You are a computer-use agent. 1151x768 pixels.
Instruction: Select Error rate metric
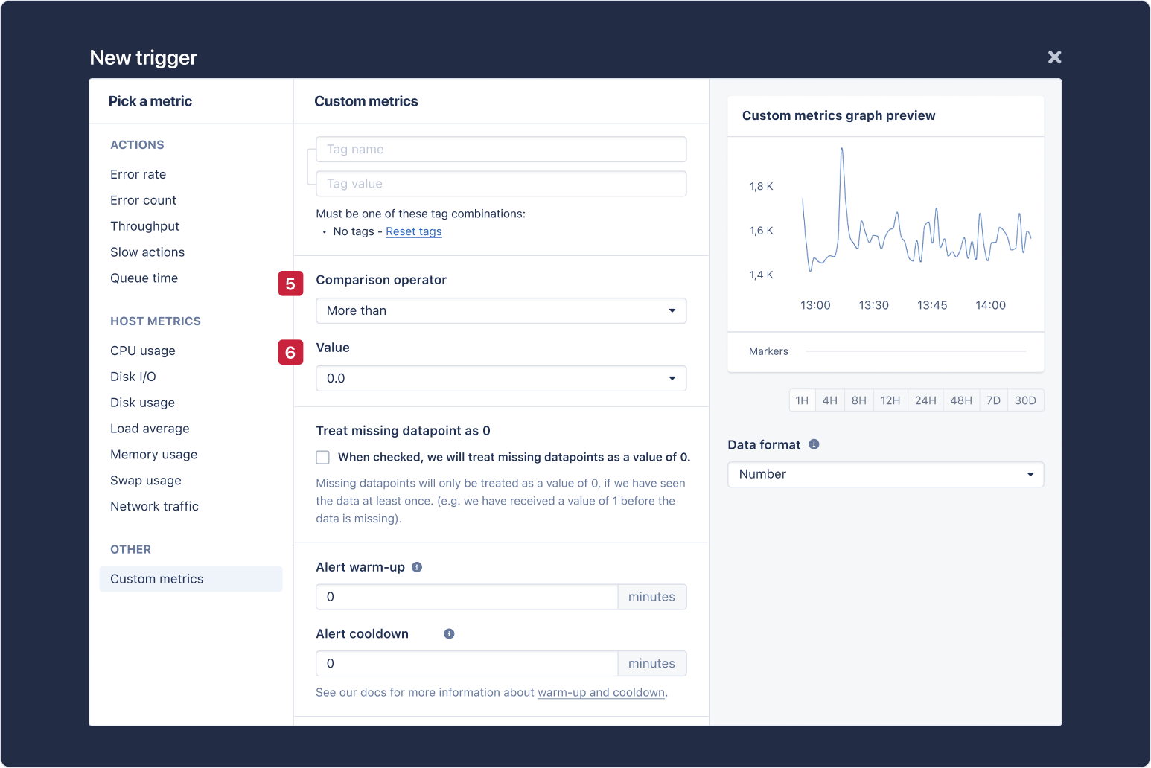[138, 174]
